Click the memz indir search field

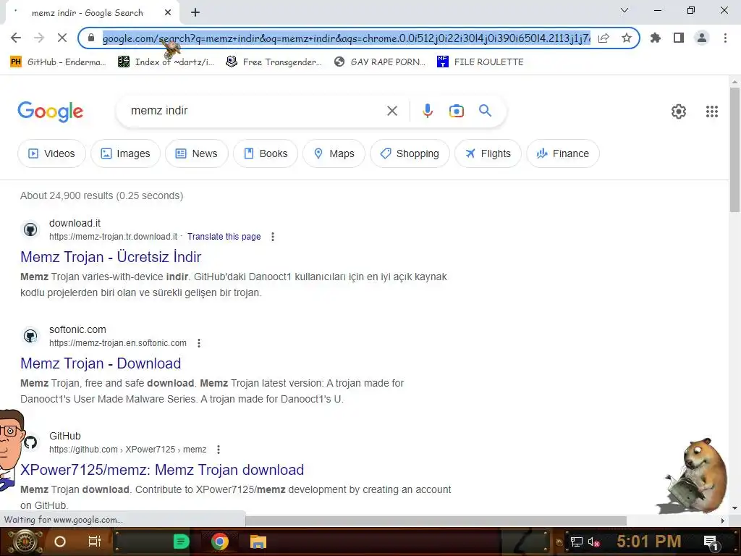(x=255, y=111)
